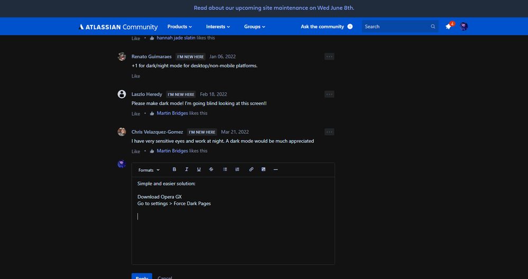Image resolution: width=528 pixels, height=279 pixels.
Task: Insert a numbered list
Action: point(237,169)
